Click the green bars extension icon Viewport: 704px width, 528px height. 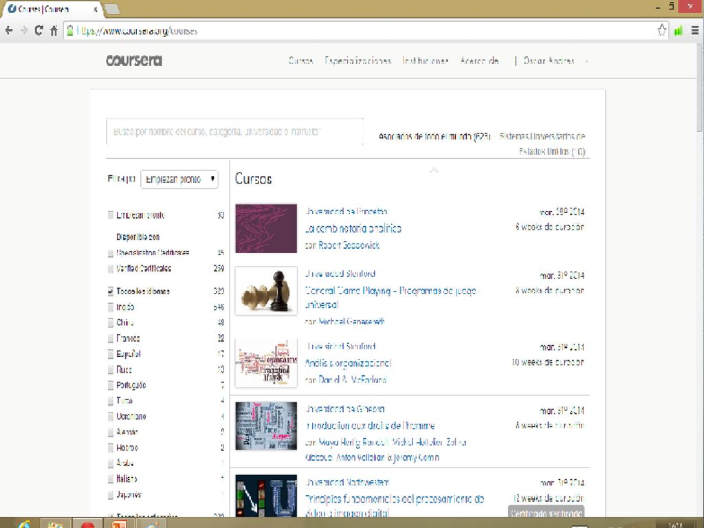tap(679, 30)
